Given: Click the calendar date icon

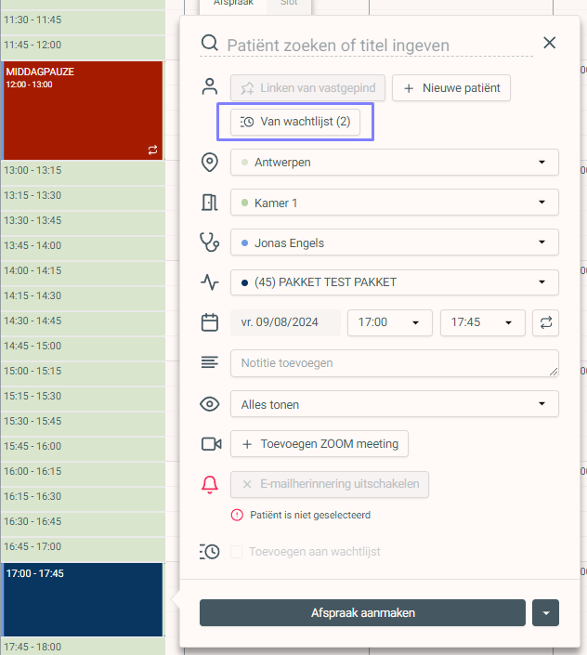Looking at the screenshot, I should [x=210, y=322].
